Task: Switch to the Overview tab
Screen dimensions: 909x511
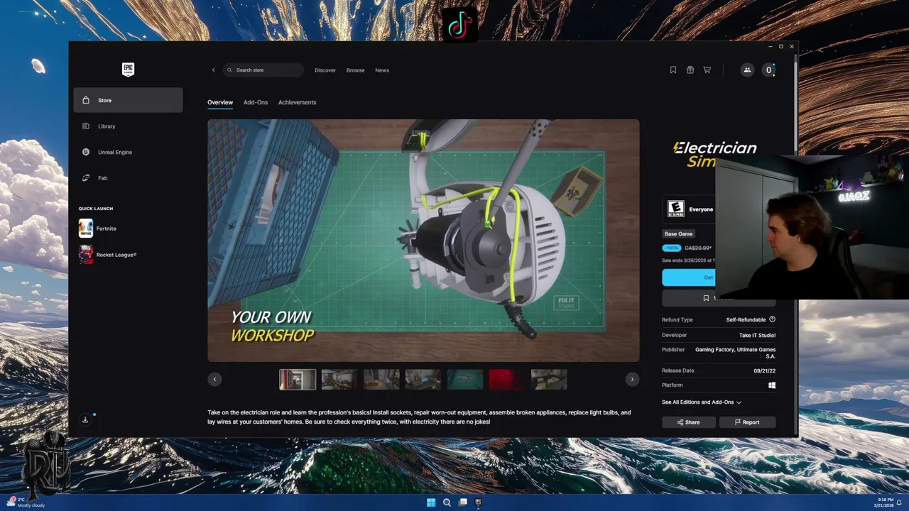Action: (220, 102)
